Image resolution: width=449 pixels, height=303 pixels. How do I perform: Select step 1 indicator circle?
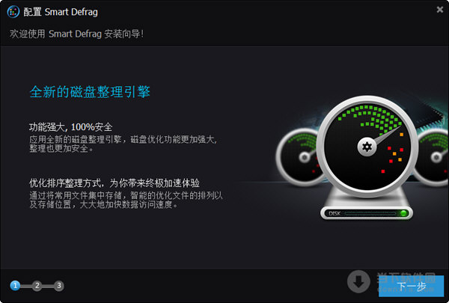pos(15,286)
